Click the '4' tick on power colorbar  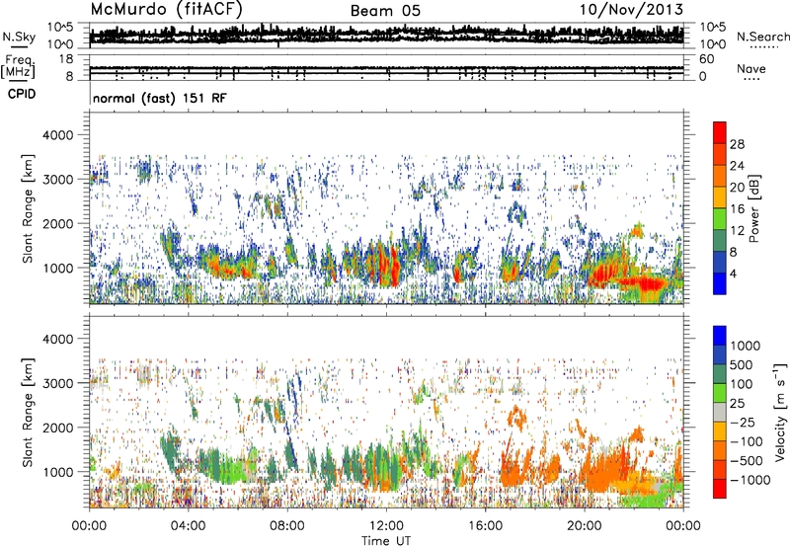733,273
